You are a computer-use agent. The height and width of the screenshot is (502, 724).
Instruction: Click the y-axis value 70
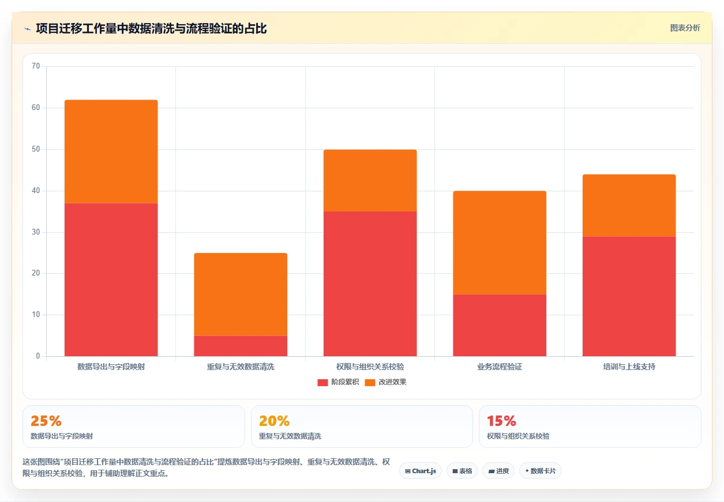pyautogui.click(x=36, y=66)
